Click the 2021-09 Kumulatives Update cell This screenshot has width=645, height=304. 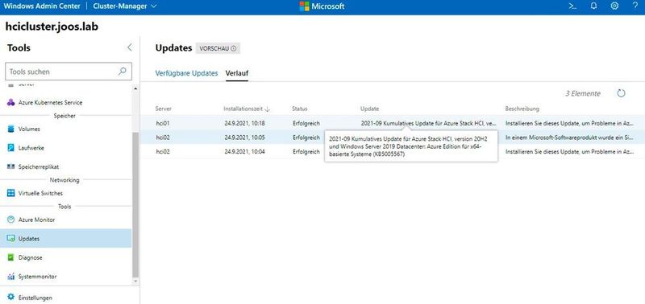click(x=429, y=123)
